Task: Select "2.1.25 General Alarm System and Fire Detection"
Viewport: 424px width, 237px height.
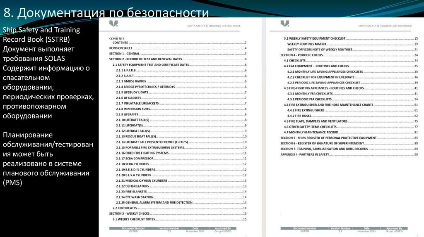Action: tap(181, 202)
